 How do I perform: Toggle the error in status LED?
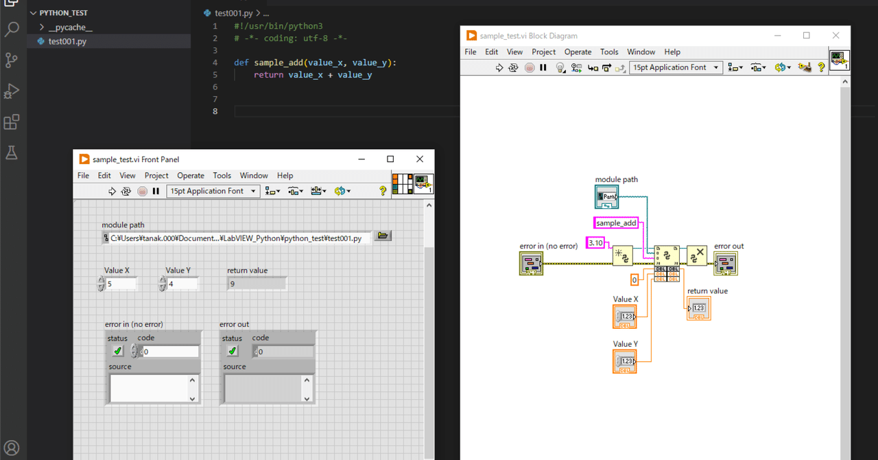117,352
